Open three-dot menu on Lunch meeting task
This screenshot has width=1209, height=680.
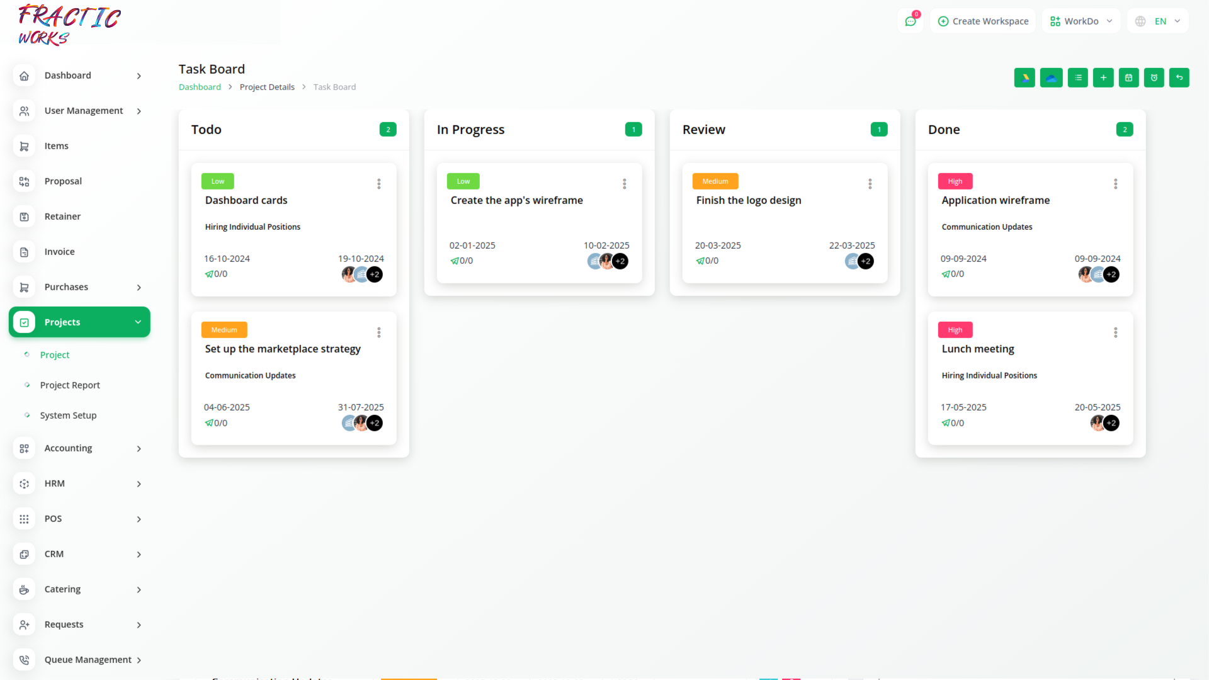(1115, 332)
